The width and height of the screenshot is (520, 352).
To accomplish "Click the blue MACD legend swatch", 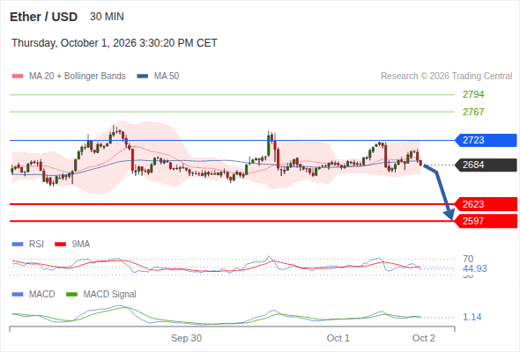I will point(18,294).
